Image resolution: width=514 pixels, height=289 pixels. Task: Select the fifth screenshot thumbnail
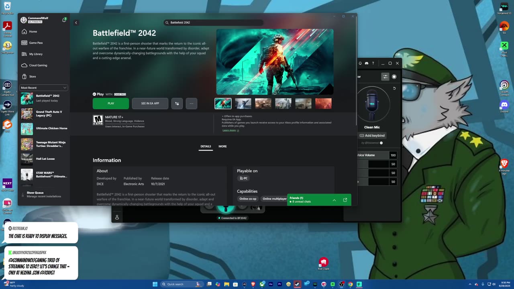303,104
